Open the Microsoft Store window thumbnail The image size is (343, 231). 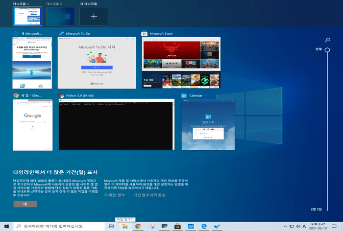(181, 63)
